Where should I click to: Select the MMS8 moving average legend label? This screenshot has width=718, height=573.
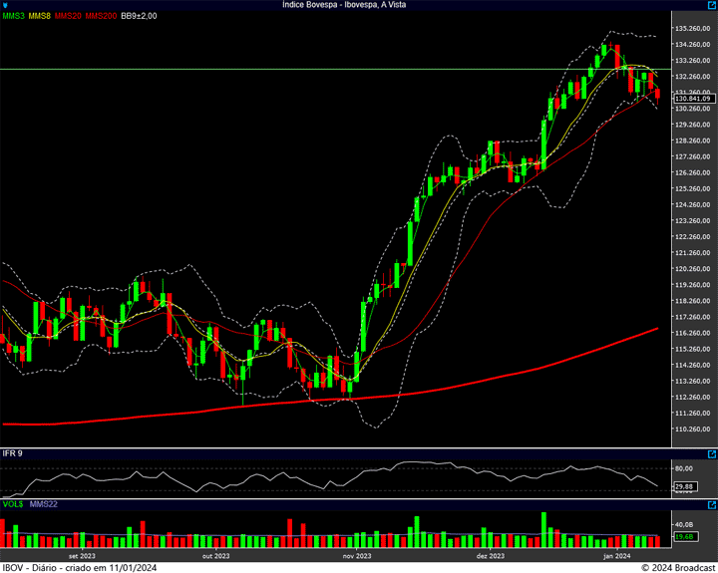tap(40, 16)
